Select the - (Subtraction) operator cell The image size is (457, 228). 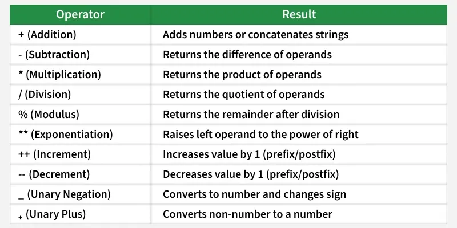point(80,55)
